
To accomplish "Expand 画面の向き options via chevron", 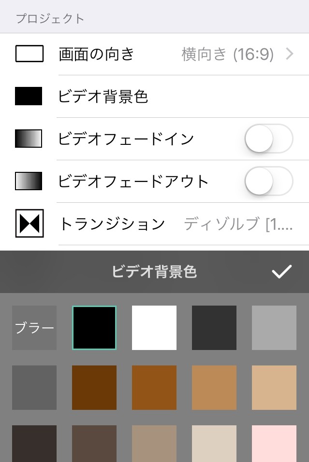I will pos(290,54).
